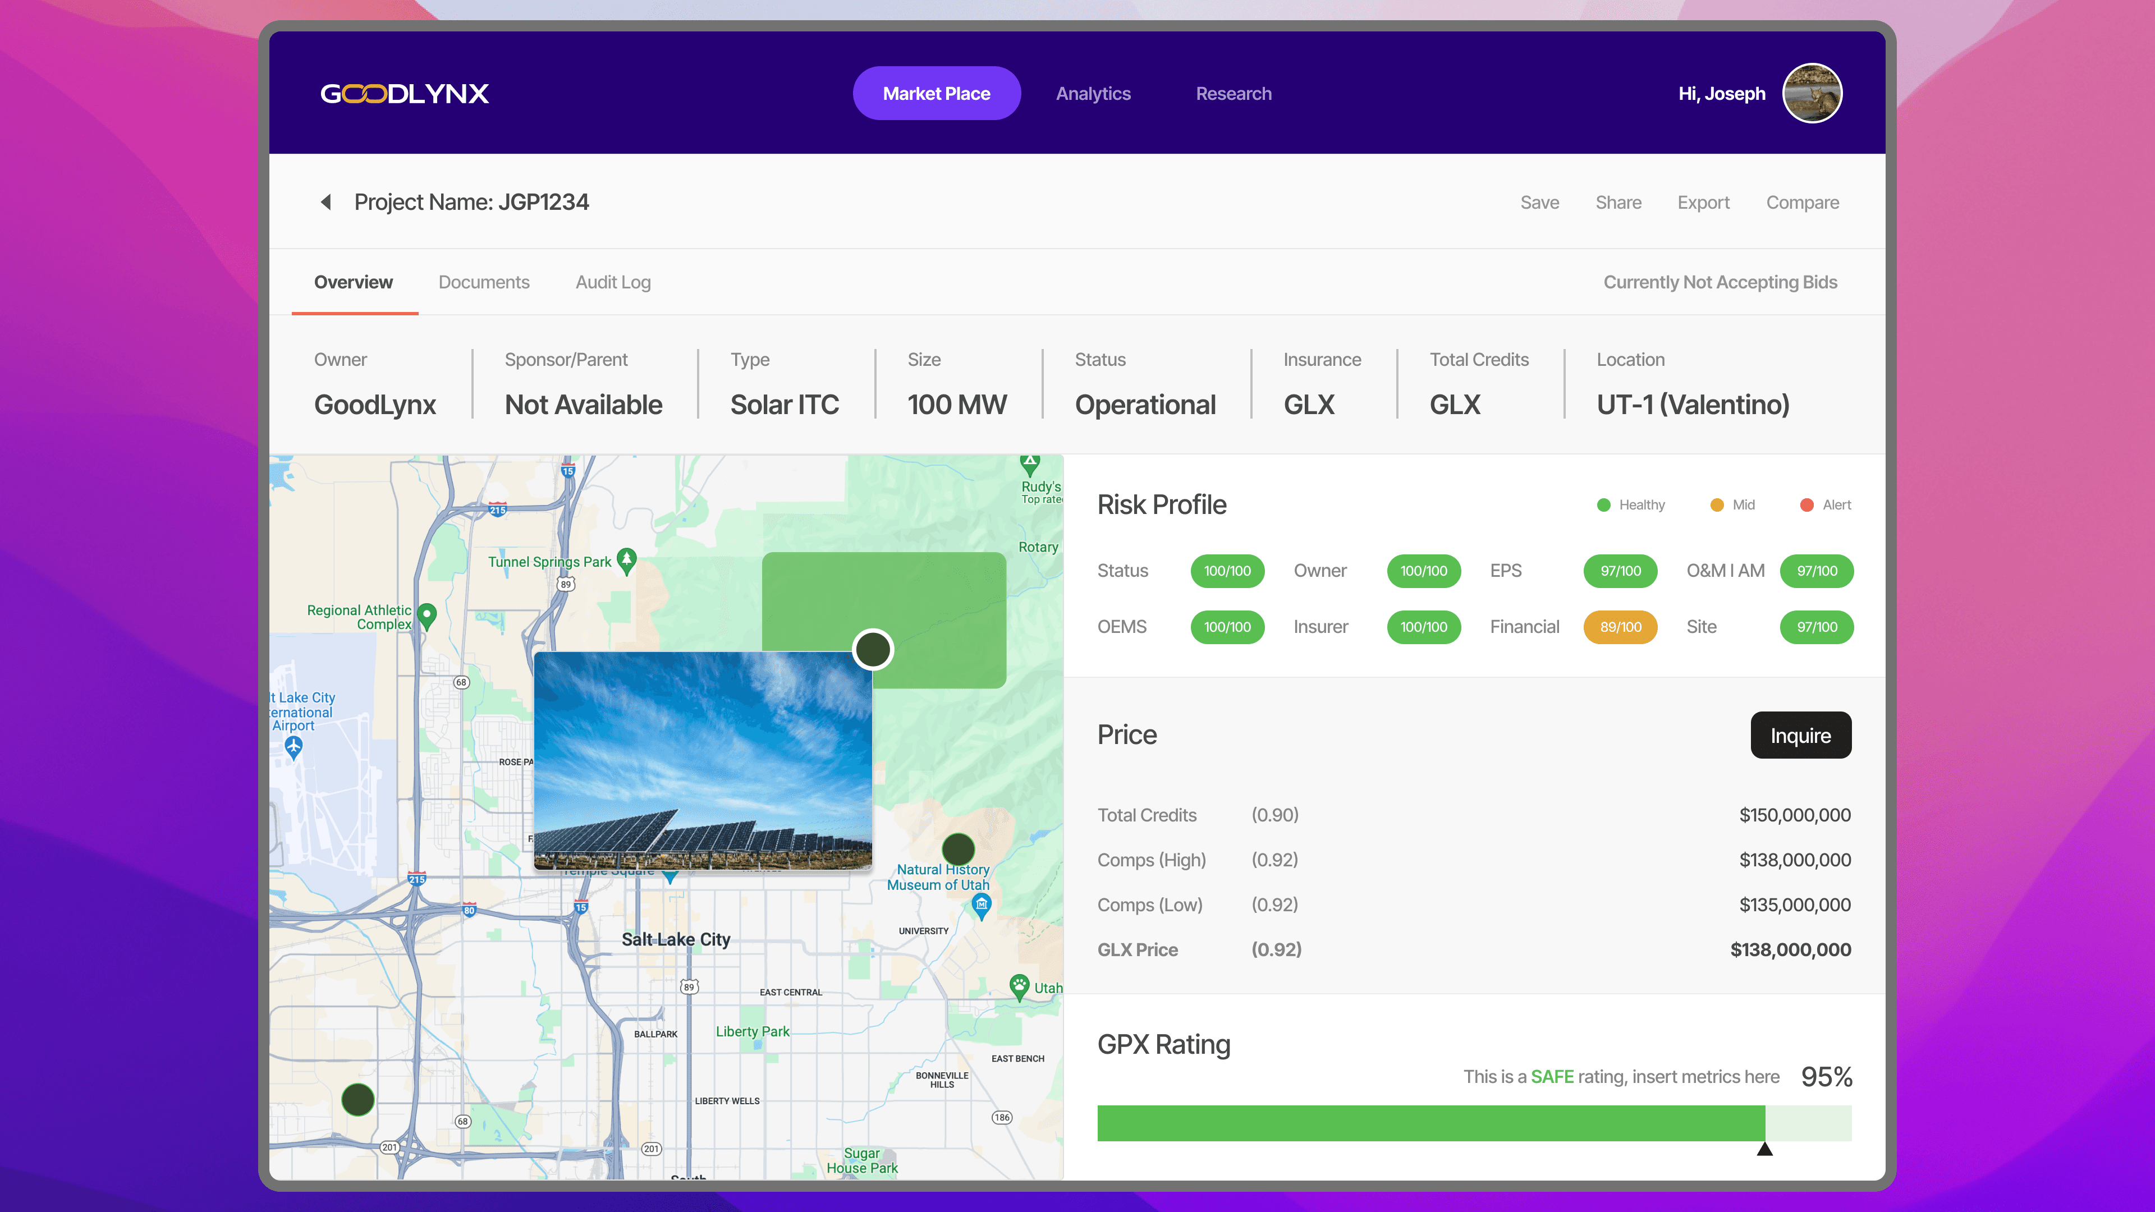2155x1212 pixels.
Task: Click the solar panel photo thumbnail
Action: (x=703, y=760)
